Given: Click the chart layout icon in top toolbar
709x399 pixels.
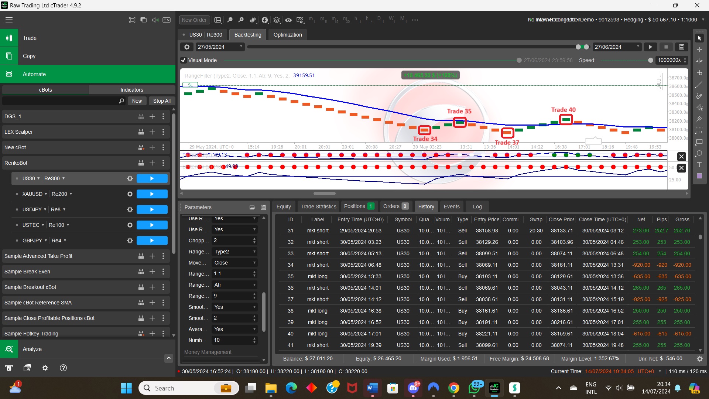Looking at the screenshot, I should [218, 20].
